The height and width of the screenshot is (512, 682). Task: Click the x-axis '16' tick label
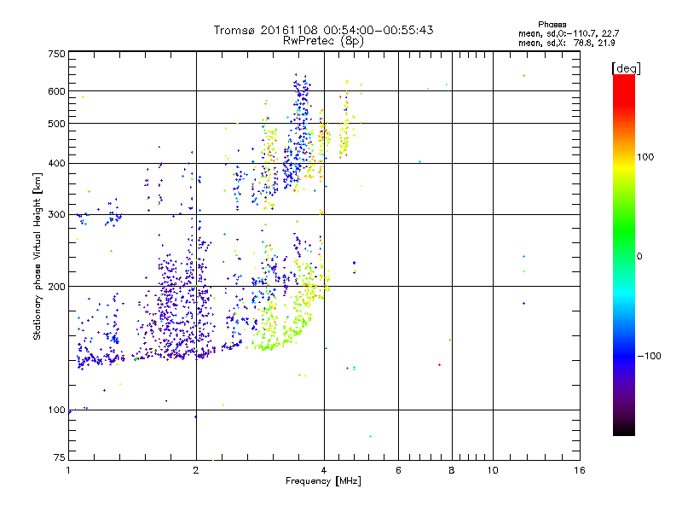coord(580,470)
